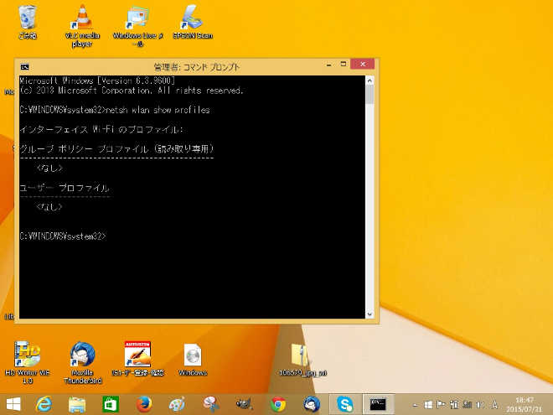553x415 pixels.
Task: Open HD Writer VE desktop shortcut
Action: (28, 355)
